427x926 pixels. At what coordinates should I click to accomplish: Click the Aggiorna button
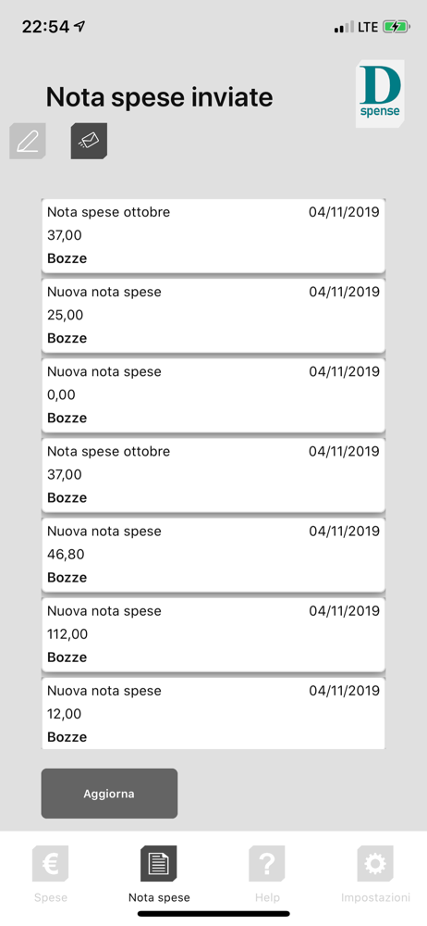pyautogui.click(x=109, y=794)
